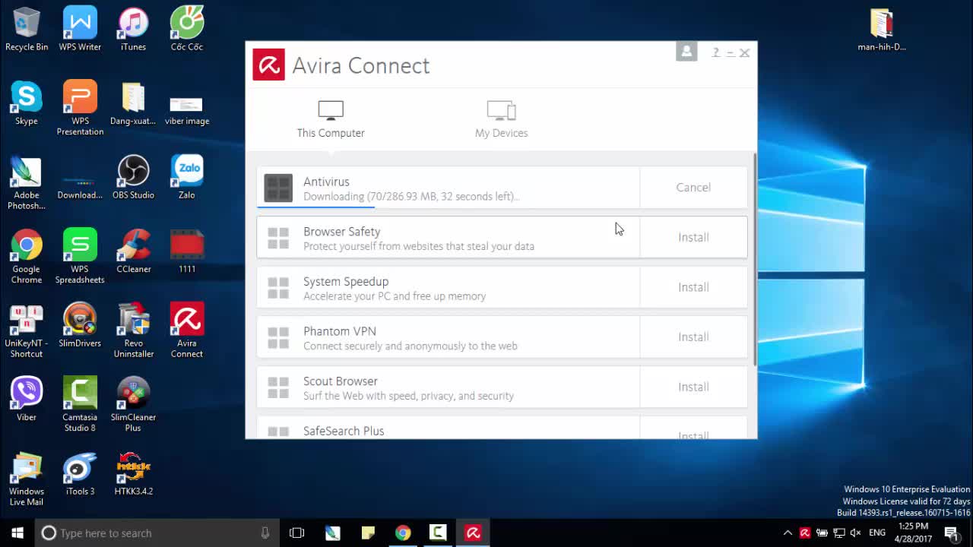Open the taskbar clock and date
973x547 pixels.
pos(913,533)
